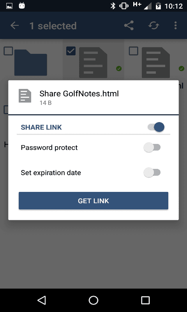This screenshot has height=312, width=187.
Task: Click the GET LINK button
Action: (93, 201)
